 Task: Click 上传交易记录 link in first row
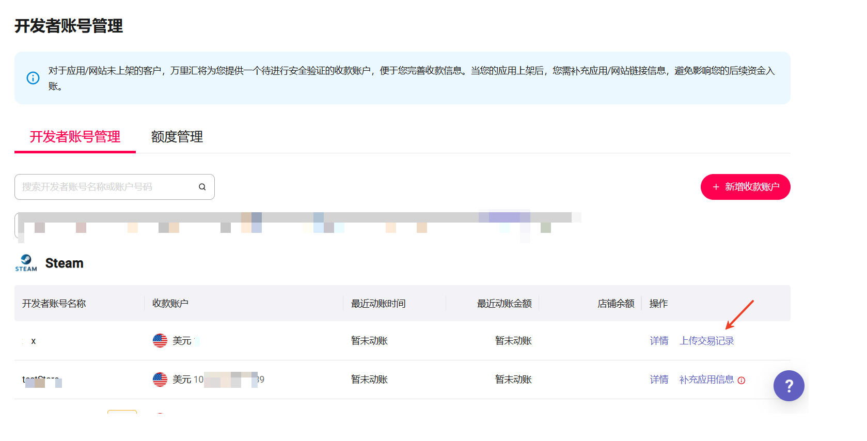point(706,341)
